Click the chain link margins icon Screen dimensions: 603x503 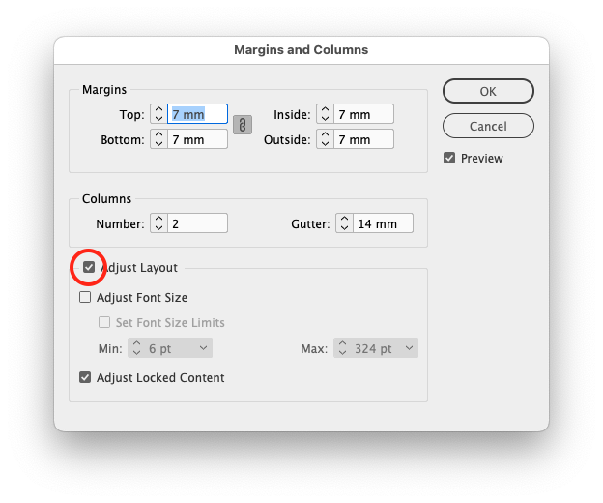point(243,126)
